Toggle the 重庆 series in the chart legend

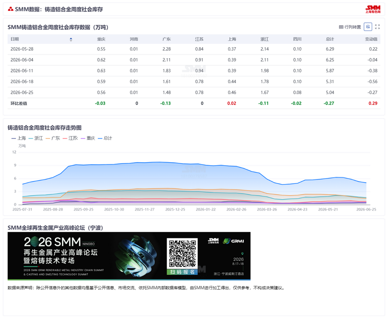[88, 138]
